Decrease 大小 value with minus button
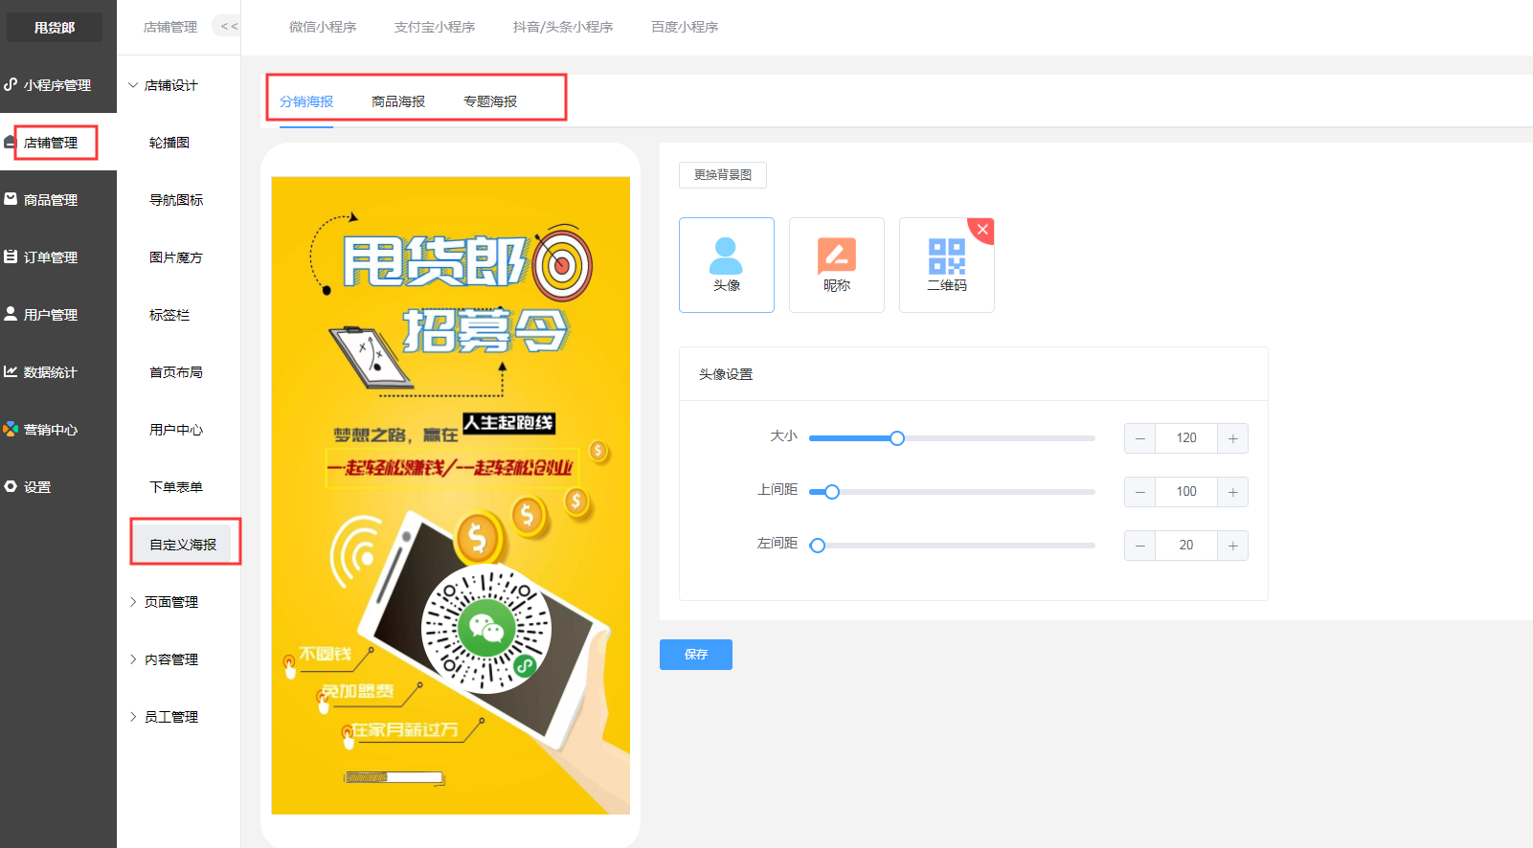 pos(1139,438)
